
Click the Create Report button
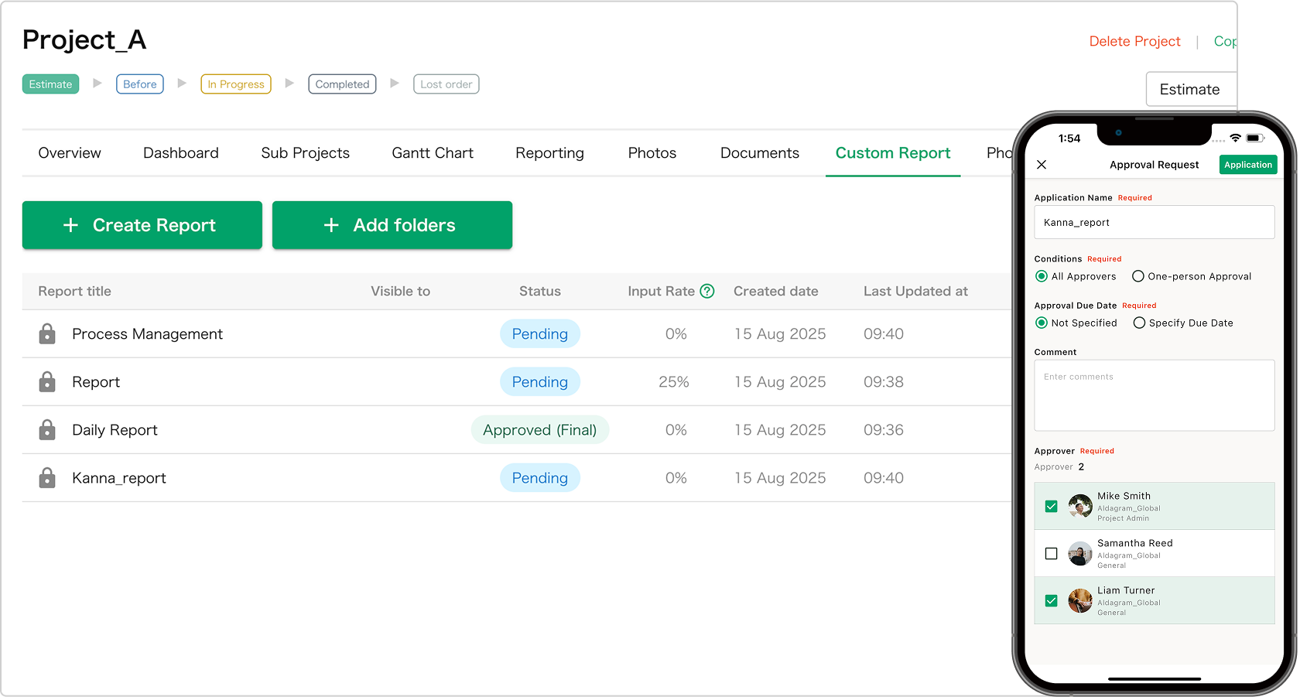pyautogui.click(x=142, y=225)
